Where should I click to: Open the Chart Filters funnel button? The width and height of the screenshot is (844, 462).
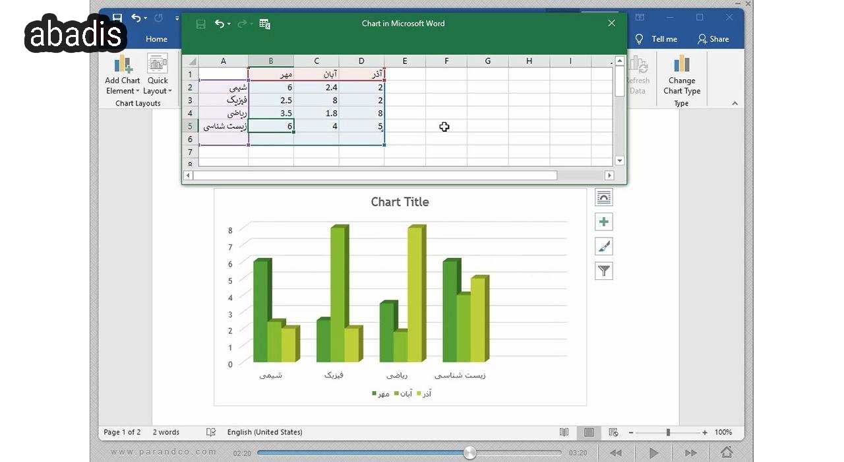(603, 271)
